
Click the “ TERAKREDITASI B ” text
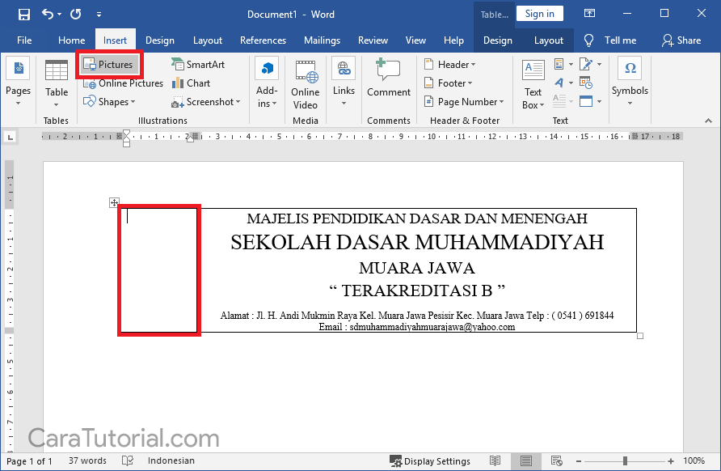pos(417,291)
